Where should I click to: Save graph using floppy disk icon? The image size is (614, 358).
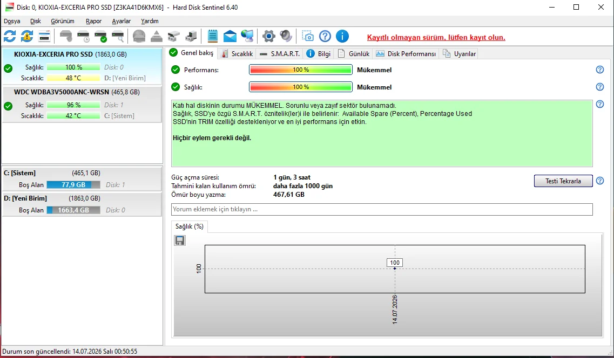tap(180, 240)
